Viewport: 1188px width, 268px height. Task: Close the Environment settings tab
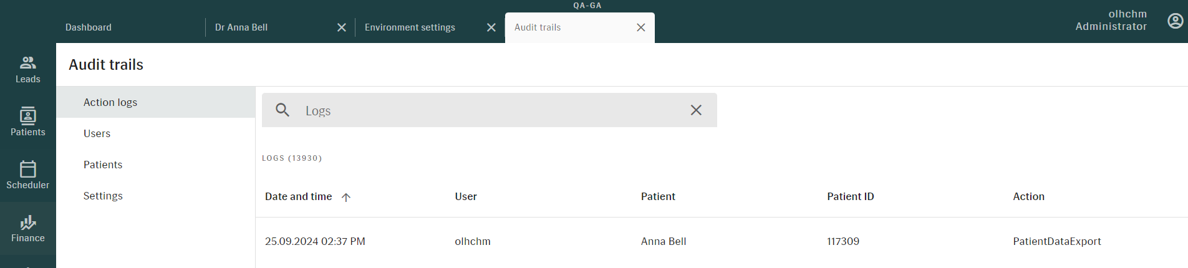point(491,27)
